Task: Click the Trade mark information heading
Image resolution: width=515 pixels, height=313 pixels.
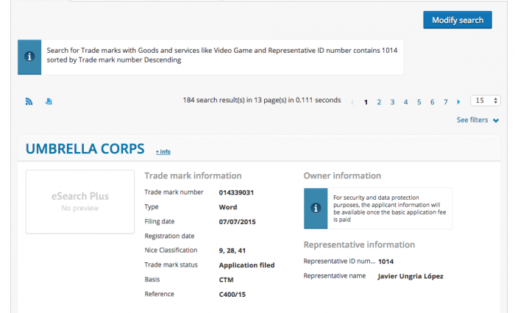Action: point(193,176)
